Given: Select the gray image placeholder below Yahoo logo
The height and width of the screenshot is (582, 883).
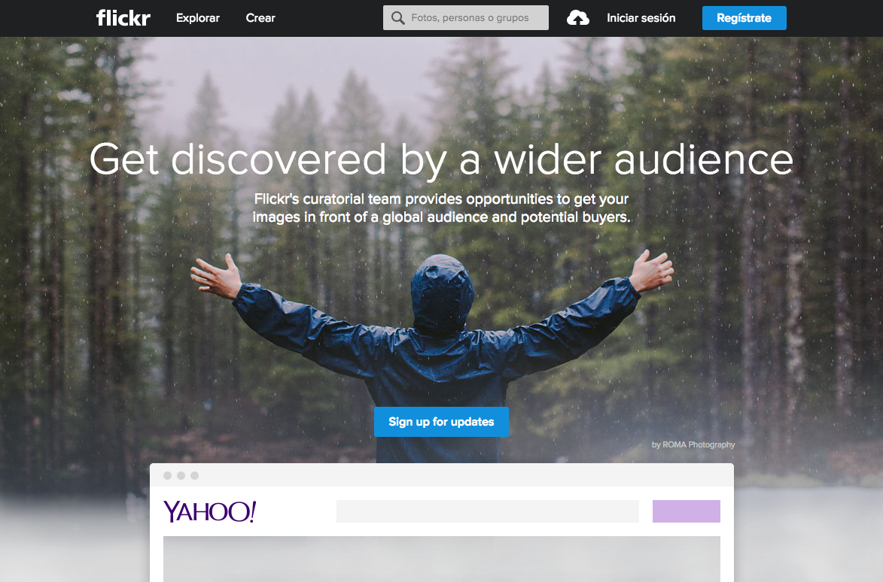Looking at the screenshot, I should coord(441,559).
